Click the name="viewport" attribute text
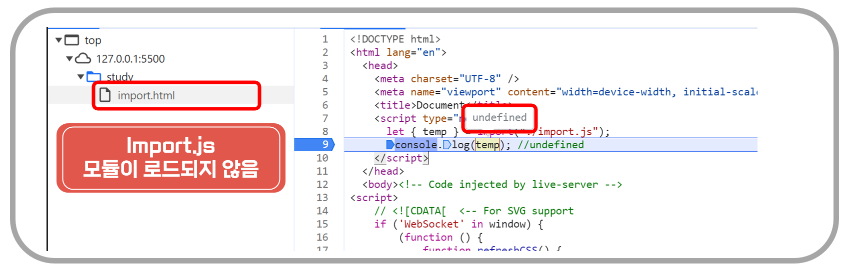This screenshot has width=848, height=264. coord(456,92)
